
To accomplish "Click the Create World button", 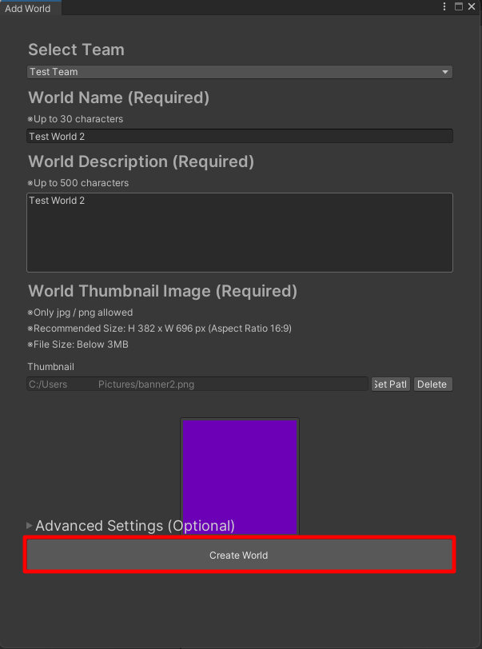I will (x=239, y=555).
